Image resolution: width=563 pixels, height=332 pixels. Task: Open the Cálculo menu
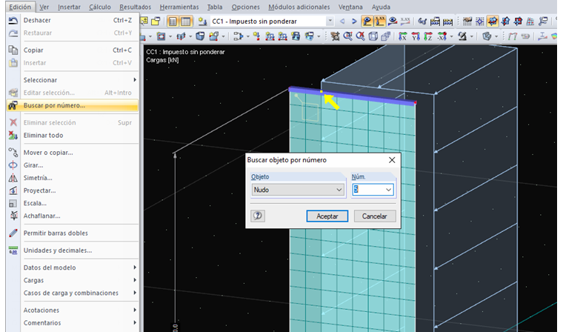coord(100,7)
